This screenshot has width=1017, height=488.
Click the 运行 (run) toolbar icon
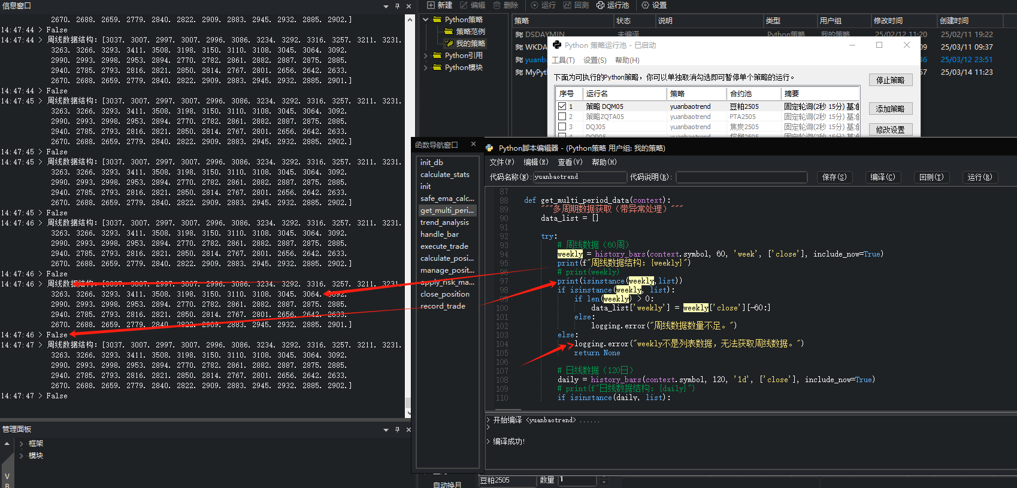tap(534, 5)
